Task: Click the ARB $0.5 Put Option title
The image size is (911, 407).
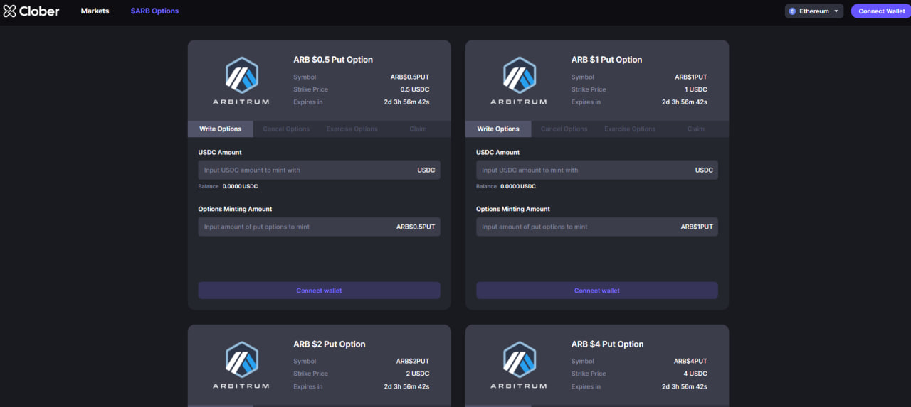Action: point(333,60)
